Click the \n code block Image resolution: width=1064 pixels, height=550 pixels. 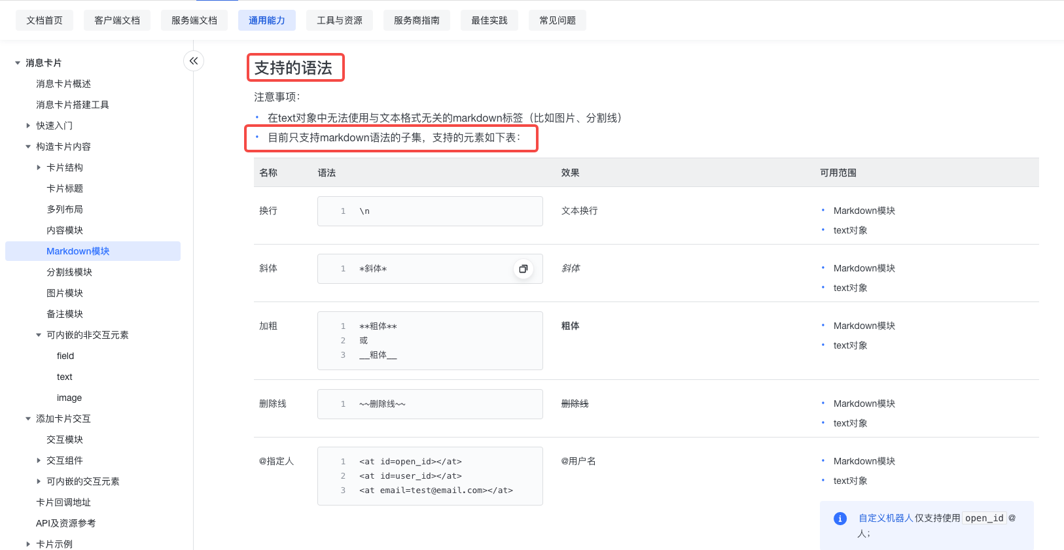click(430, 211)
